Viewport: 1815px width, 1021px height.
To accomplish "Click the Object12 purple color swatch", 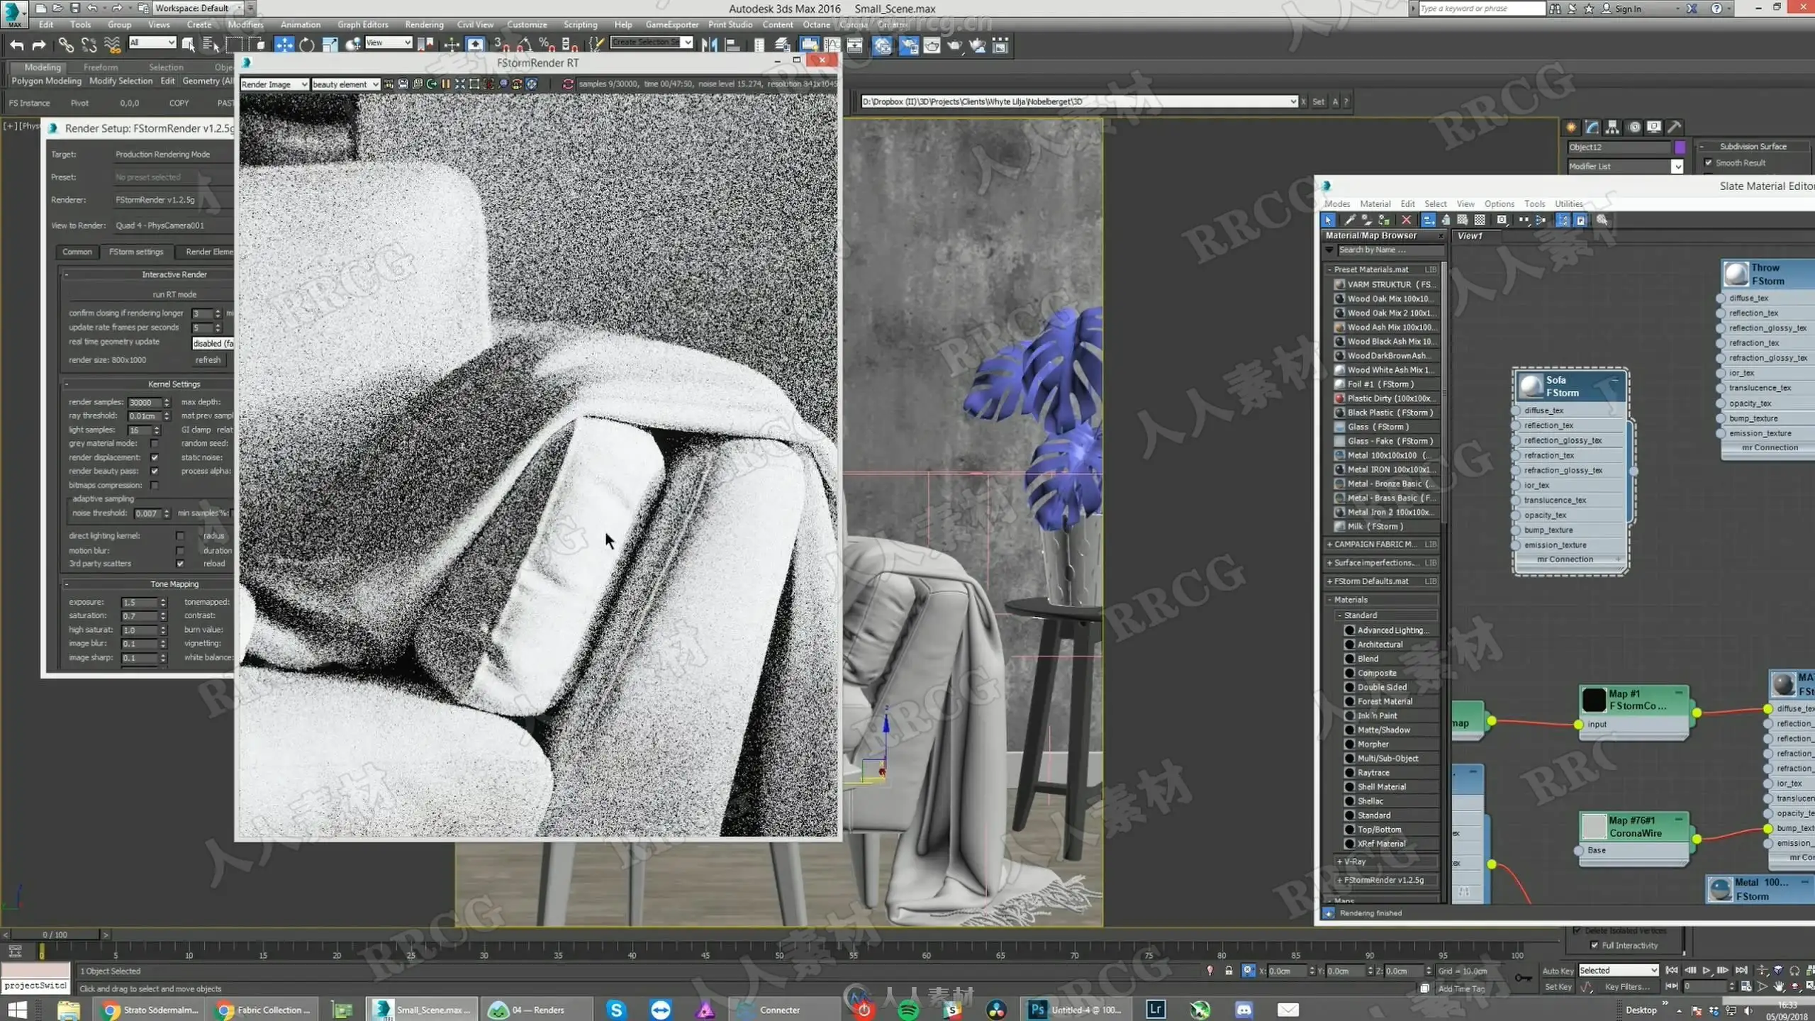I will 1680,147.
